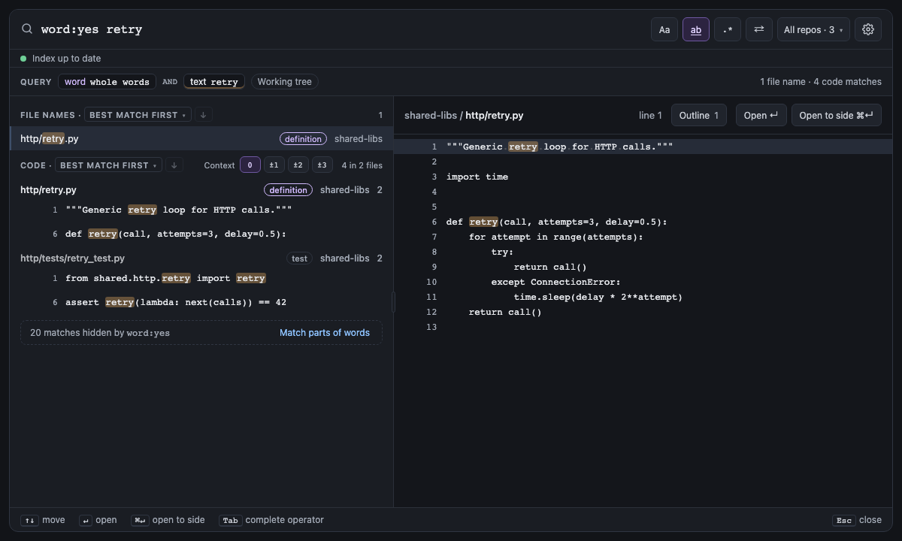Screen dimensions: 902x541
Task: Set context lines to 0
Action: pos(250,165)
